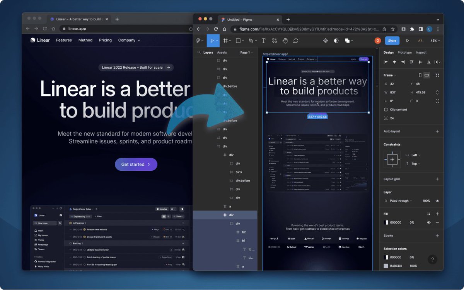Click the Fill styles four-dot icon
464x290 pixels.
429,214
